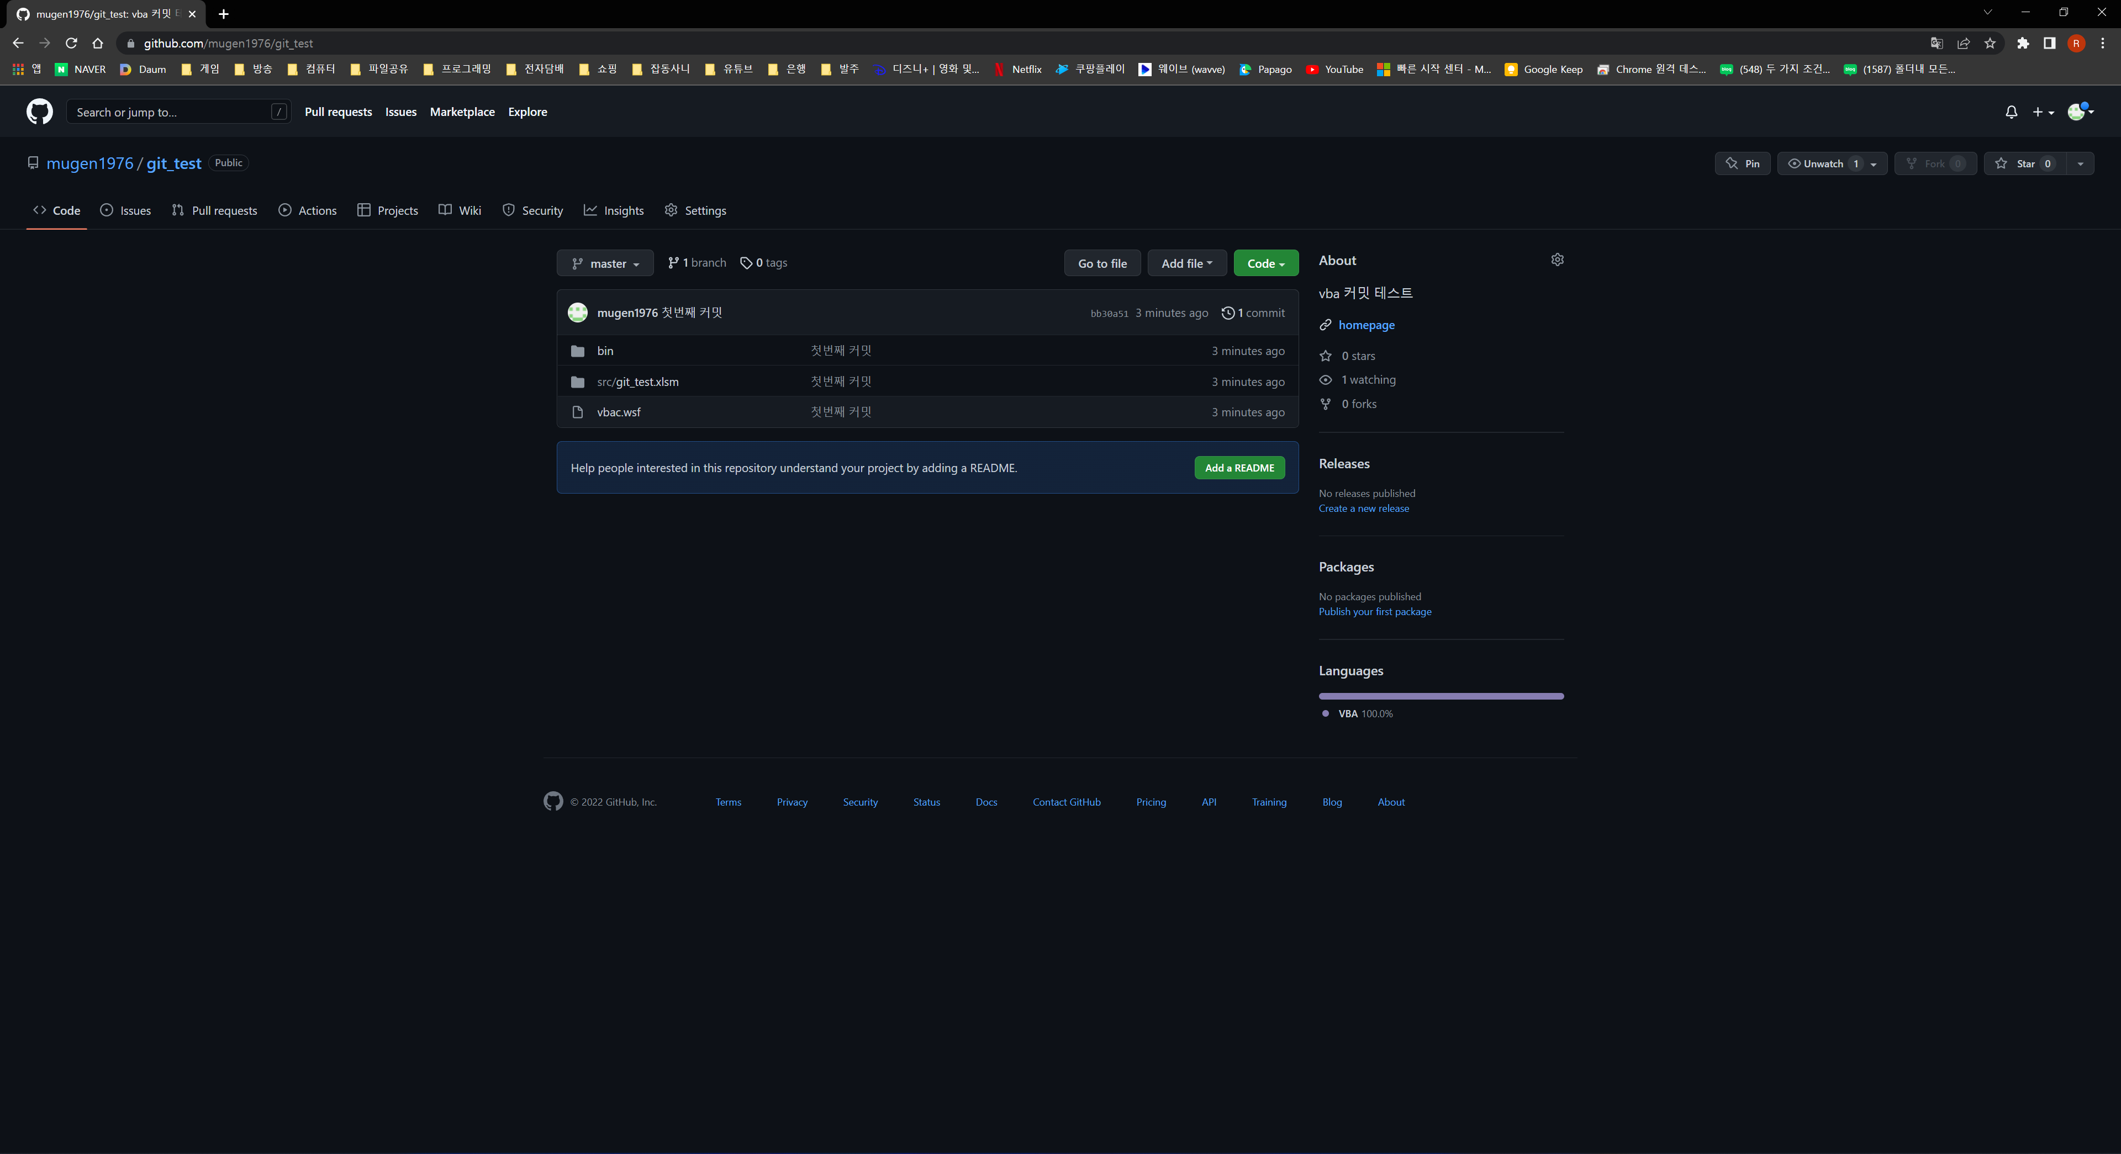2121x1154 pixels.
Task: Open the notifications bell
Action: click(x=2011, y=112)
